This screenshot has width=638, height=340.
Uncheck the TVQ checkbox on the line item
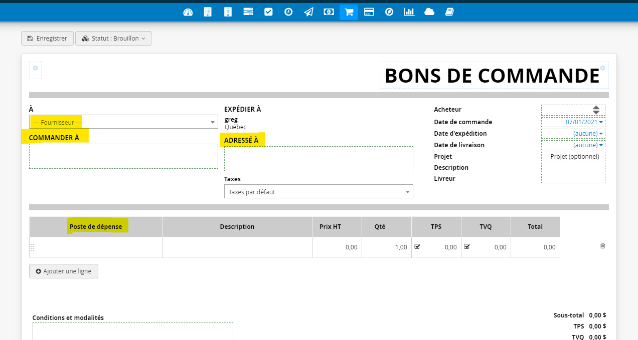point(466,246)
